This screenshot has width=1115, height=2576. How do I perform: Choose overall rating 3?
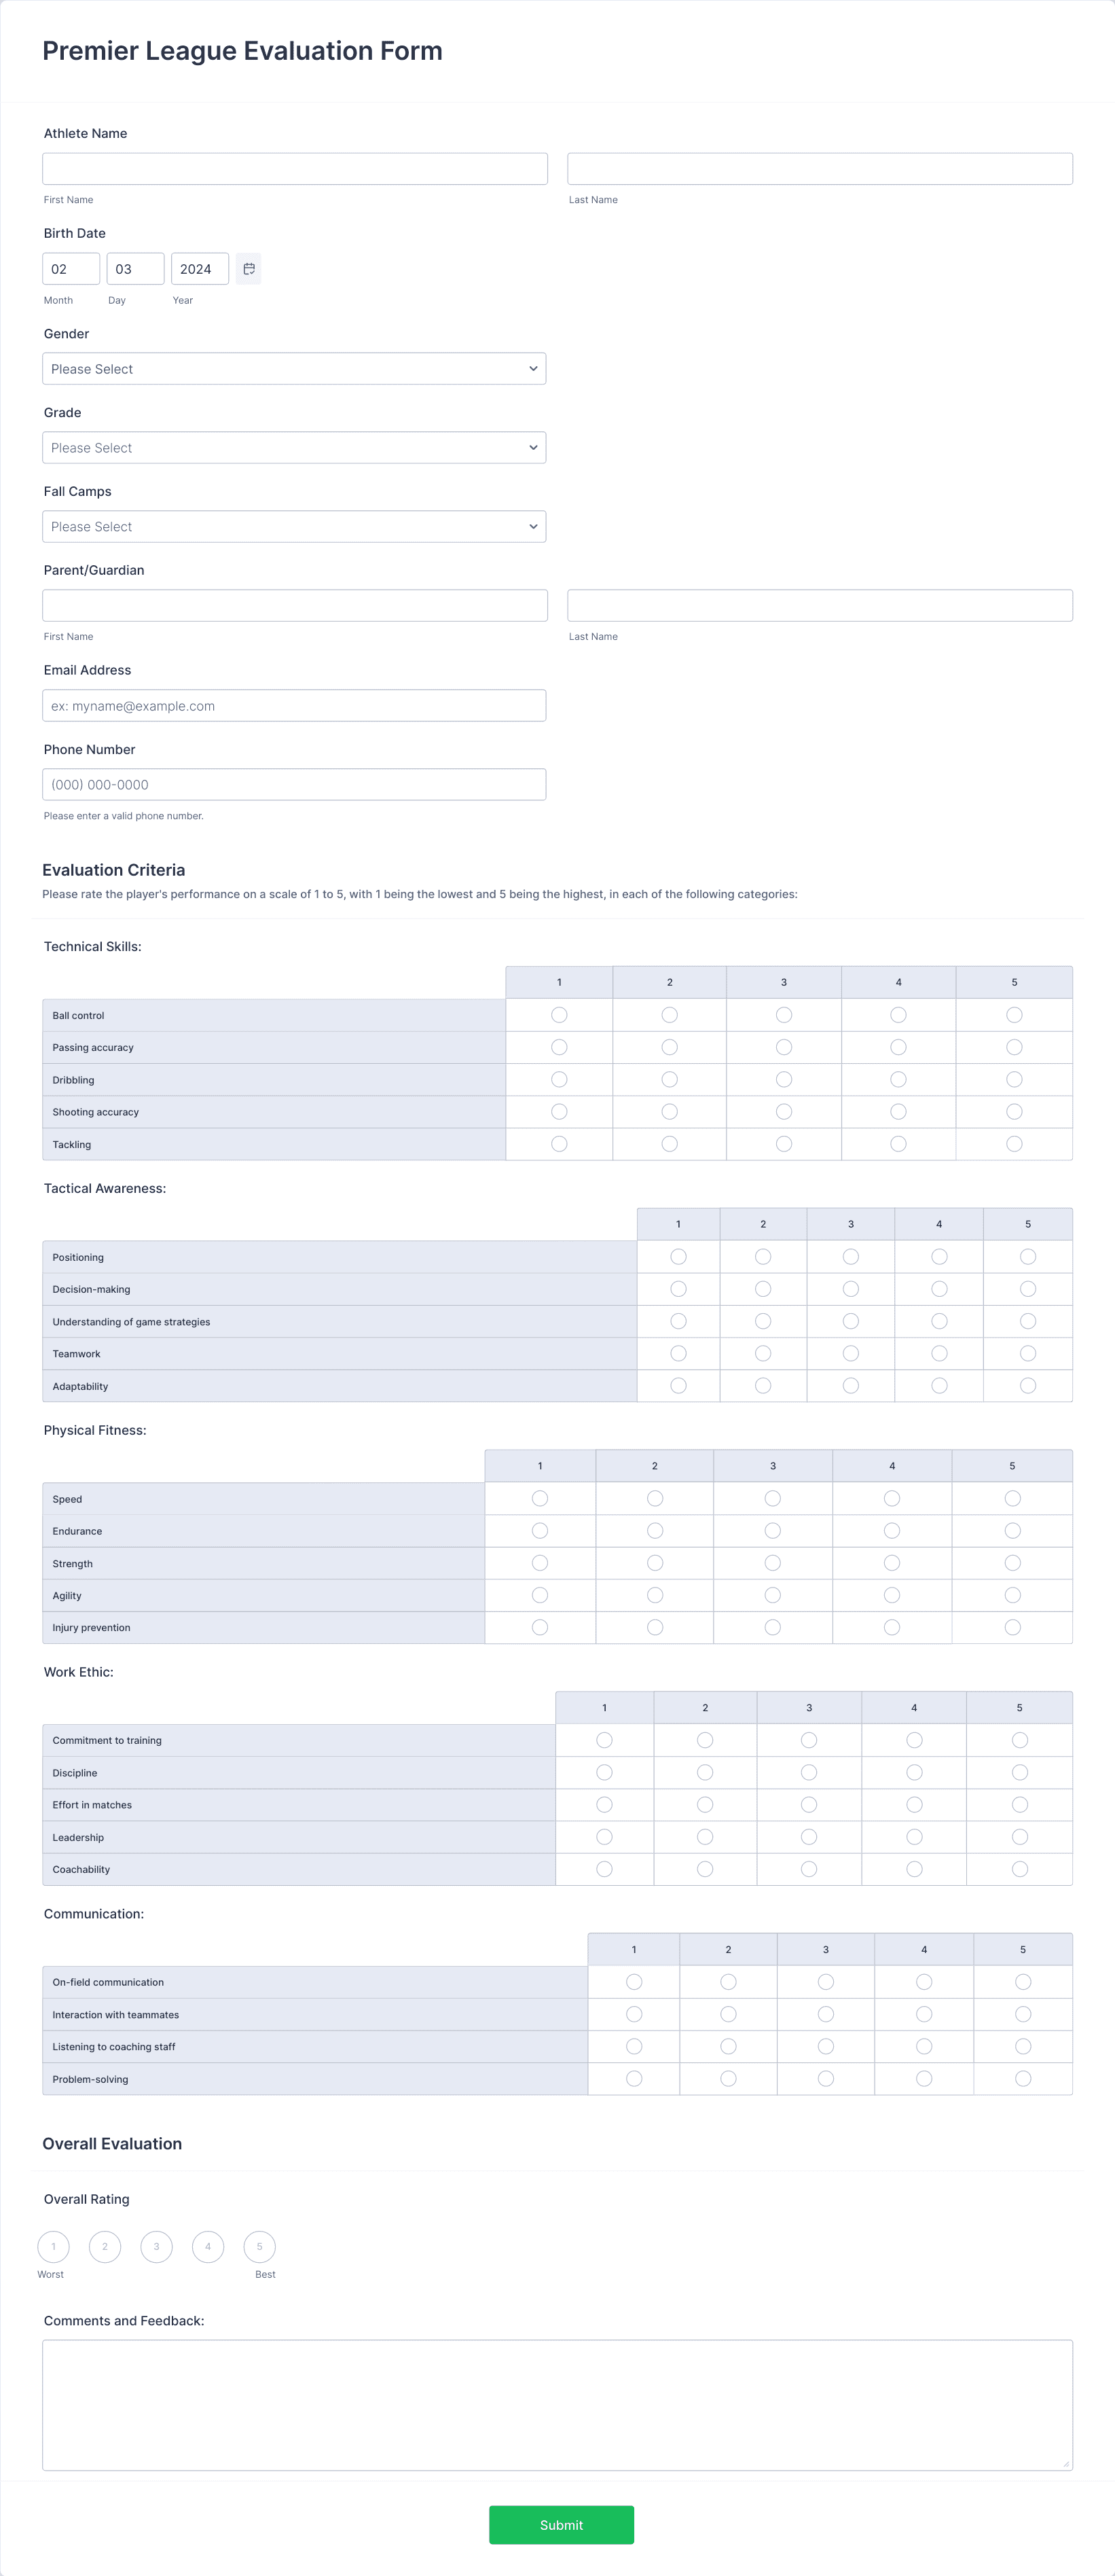(x=156, y=2247)
